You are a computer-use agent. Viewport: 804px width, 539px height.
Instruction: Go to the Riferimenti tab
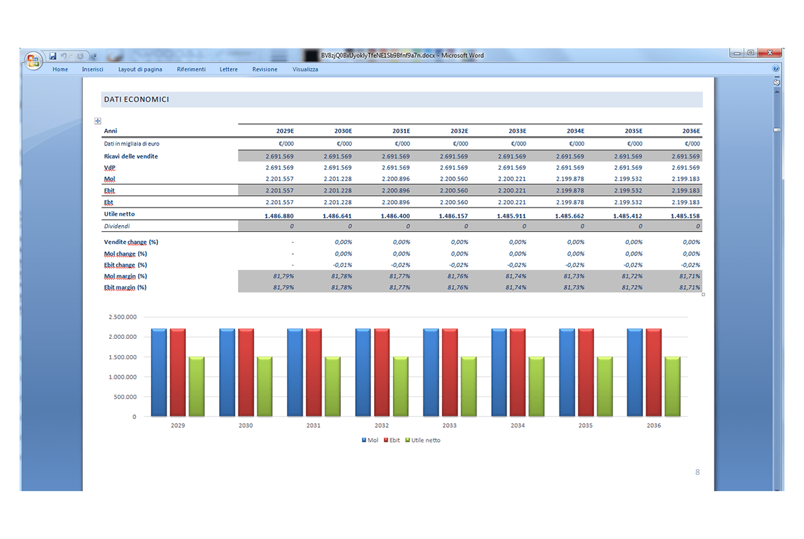point(191,69)
